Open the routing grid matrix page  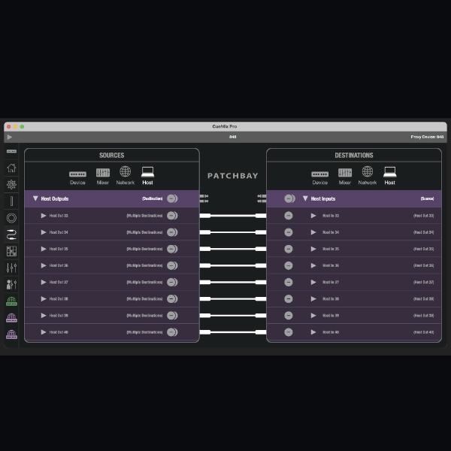[x=11, y=251]
